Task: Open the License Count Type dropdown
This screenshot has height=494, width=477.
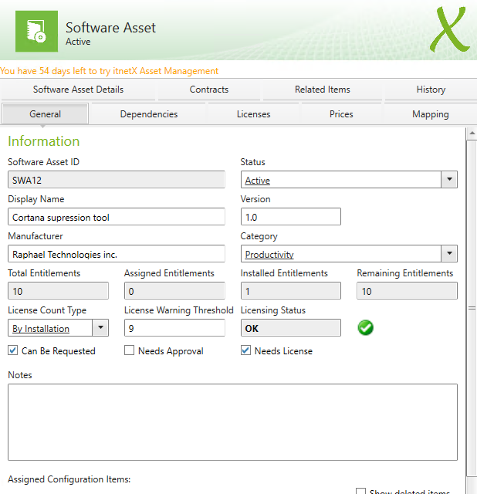Action: tap(100, 328)
